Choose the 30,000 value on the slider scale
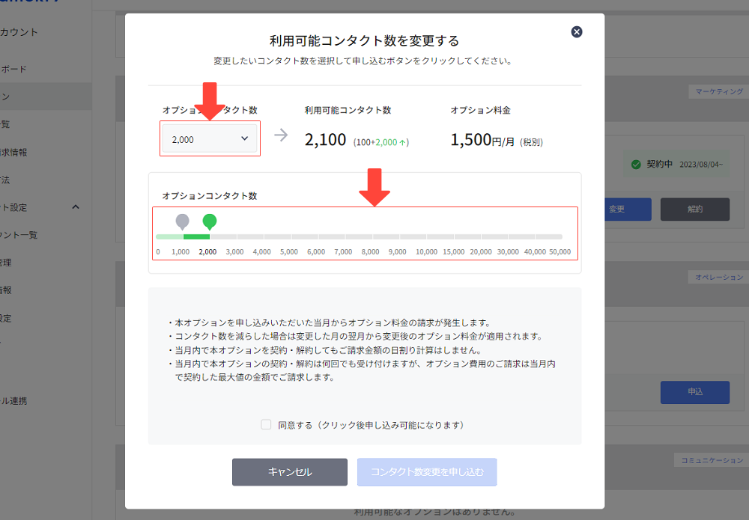The height and width of the screenshot is (520, 749). pos(508,251)
